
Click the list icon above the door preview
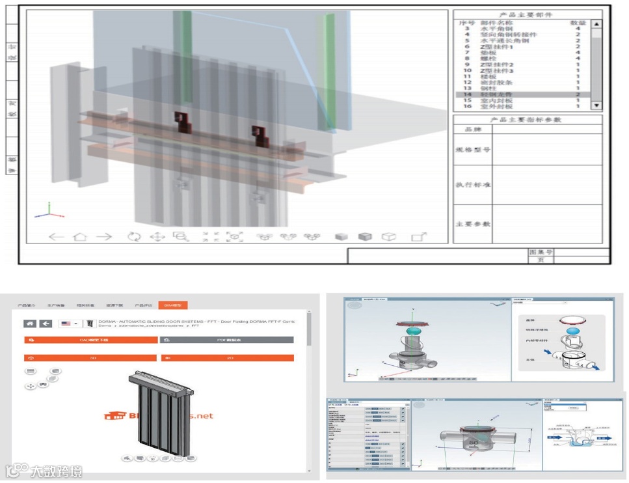tap(31, 371)
